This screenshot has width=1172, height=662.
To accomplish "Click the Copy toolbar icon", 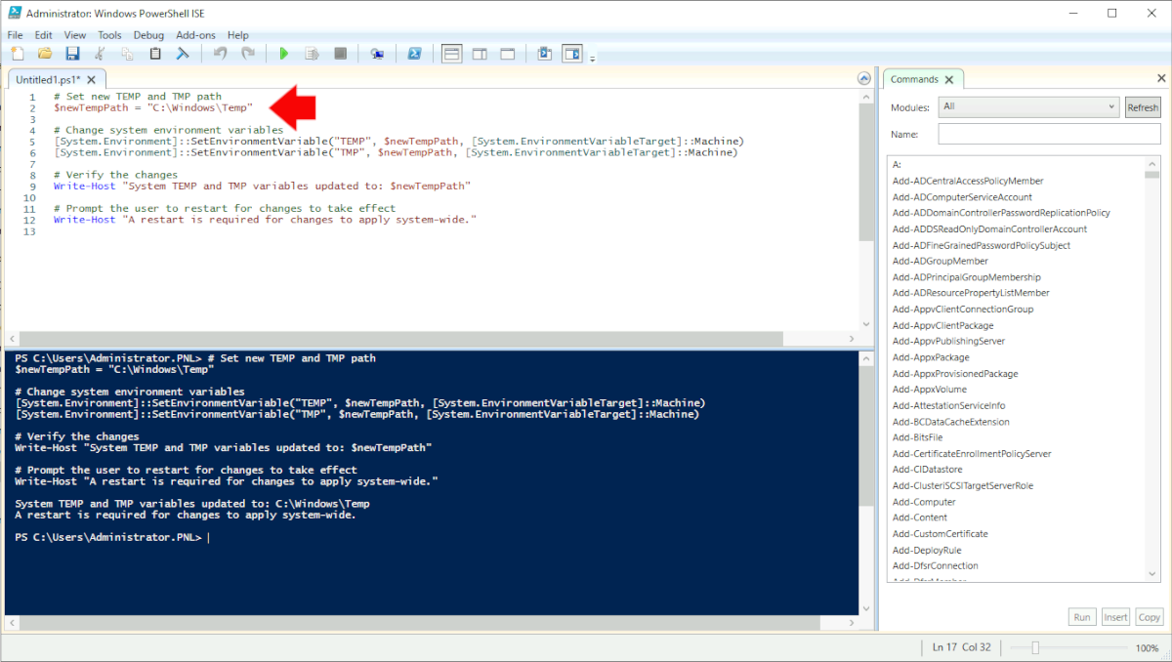I will click(127, 54).
